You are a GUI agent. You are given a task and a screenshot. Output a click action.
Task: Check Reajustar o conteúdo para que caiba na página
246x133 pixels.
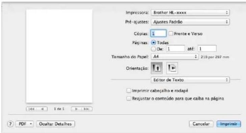pos(129,98)
